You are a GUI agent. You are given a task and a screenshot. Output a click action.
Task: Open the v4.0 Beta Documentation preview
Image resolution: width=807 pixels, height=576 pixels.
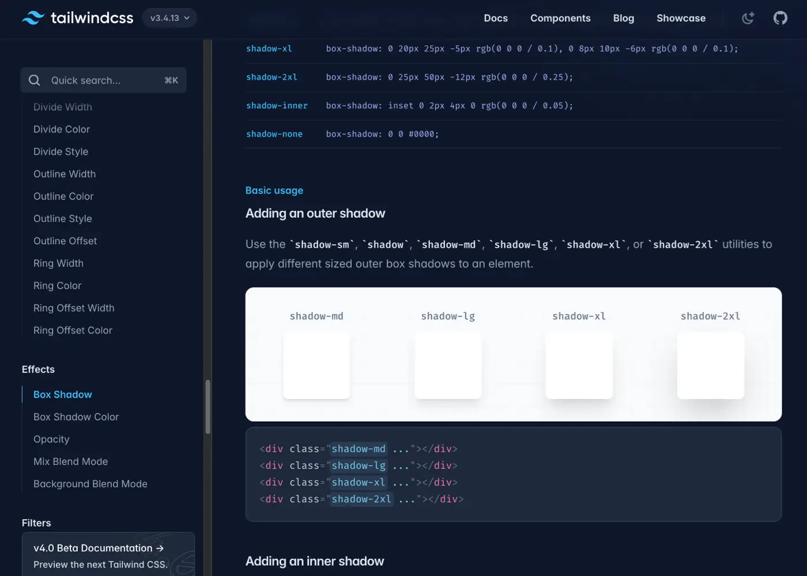coord(99,548)
